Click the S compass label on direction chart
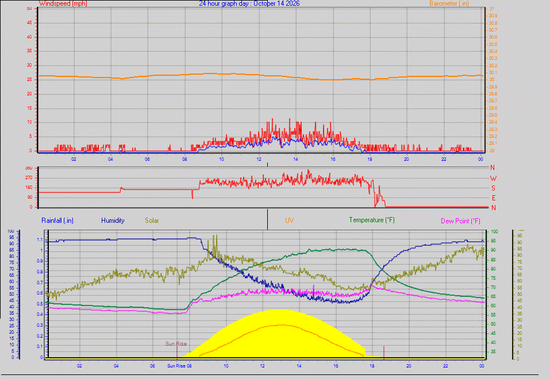The width and height of the screenshot is (550, 379). coord(493,188)
